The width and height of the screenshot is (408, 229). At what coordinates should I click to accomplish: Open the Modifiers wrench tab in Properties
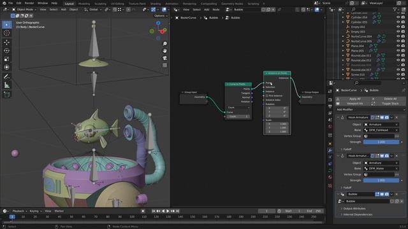(330, 151)
